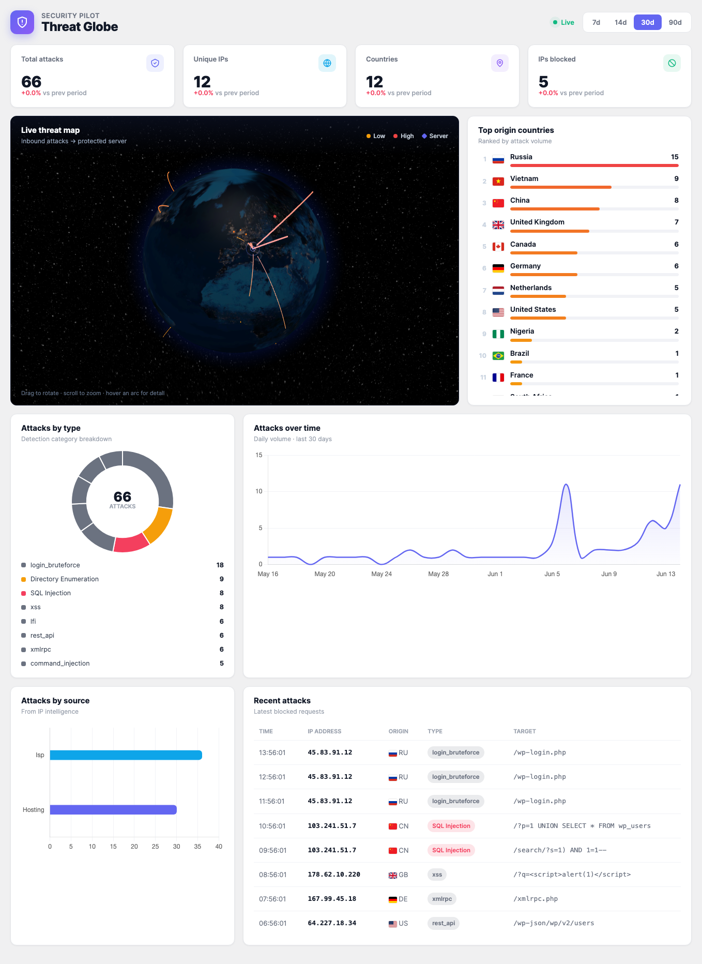Click the United Kingdom flag in top countries
The width and height of the screenshot is (702, 964).
(498, 225)
